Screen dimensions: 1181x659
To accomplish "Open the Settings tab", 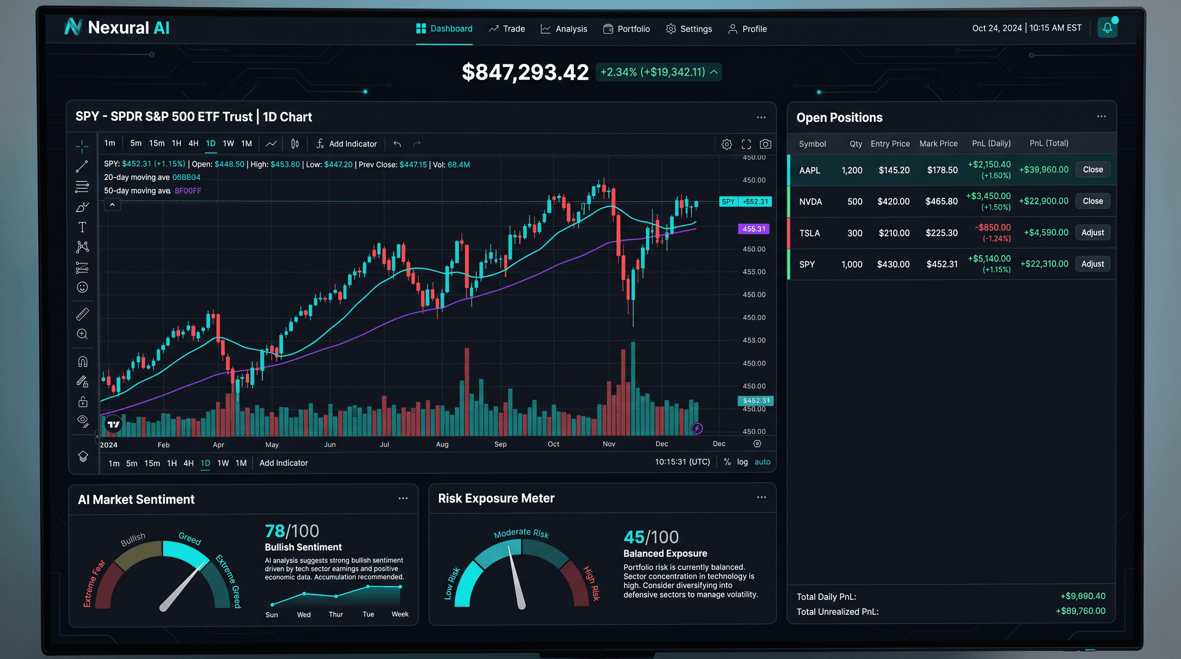I will coord(689,28).
